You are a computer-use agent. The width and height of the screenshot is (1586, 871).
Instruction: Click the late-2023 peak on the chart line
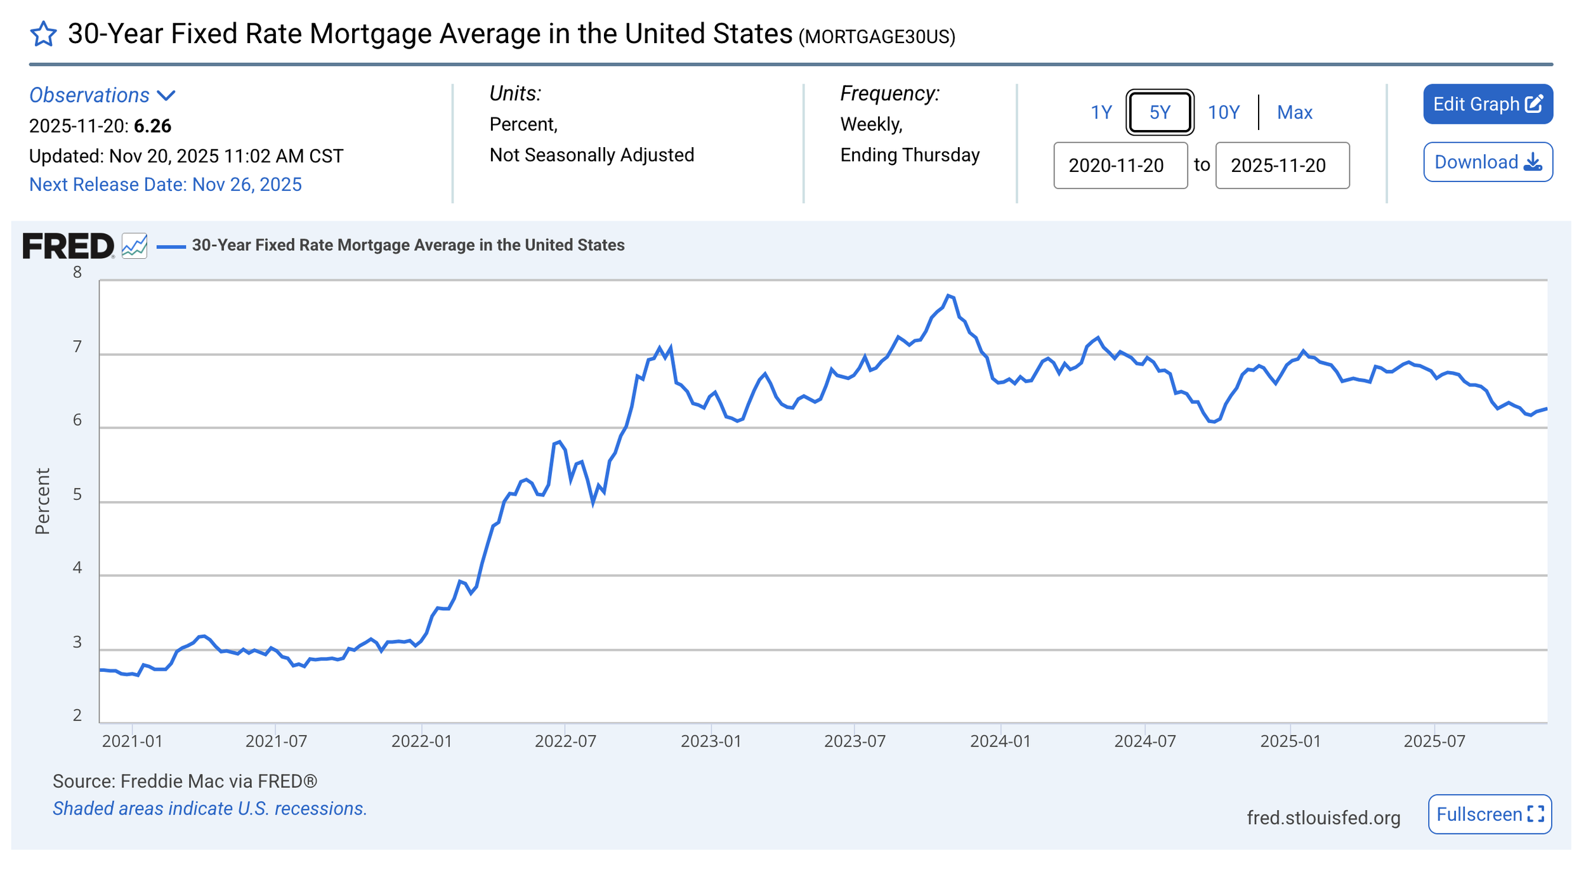click(x=948, y=296)
